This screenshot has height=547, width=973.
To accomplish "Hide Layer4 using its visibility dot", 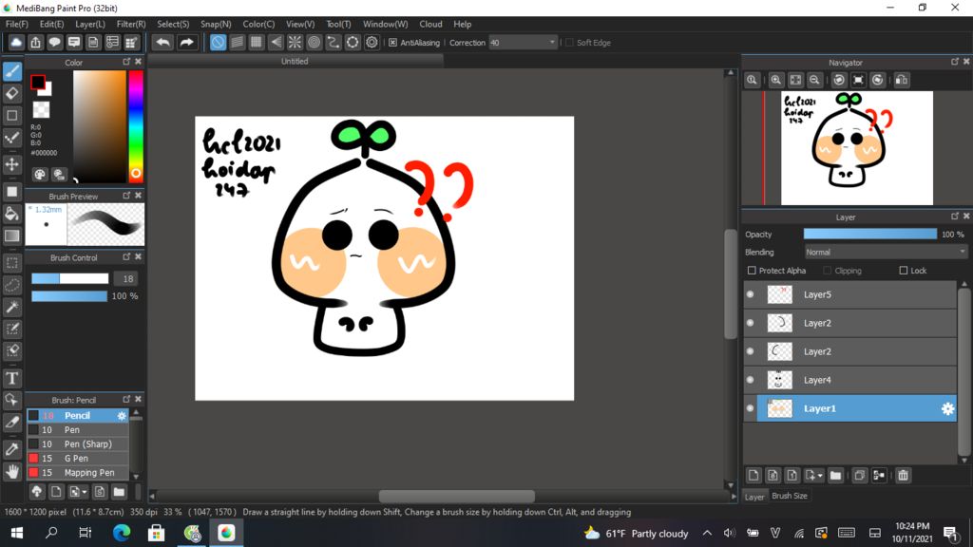I will (x=751, y=380).
